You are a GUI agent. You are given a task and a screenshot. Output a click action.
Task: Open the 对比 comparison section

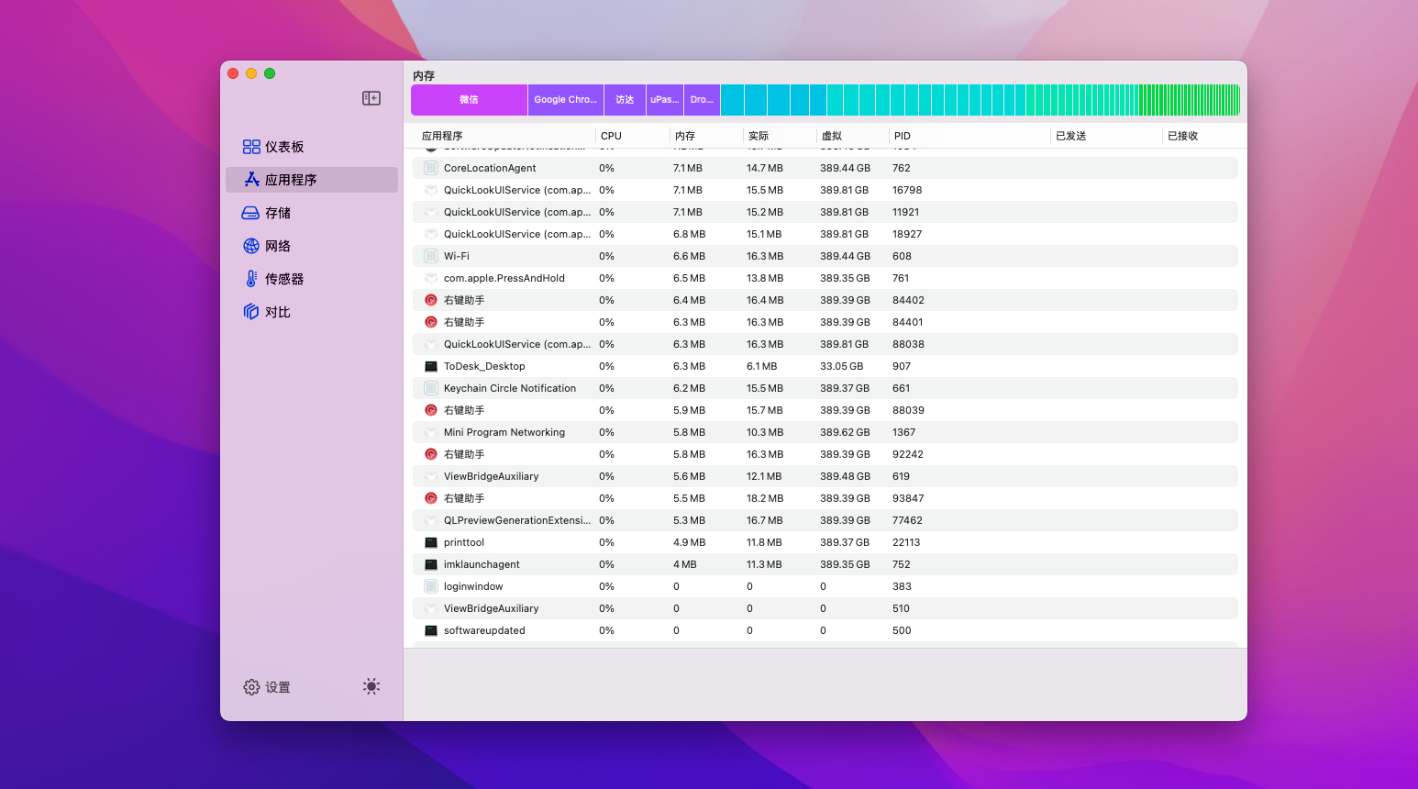[x=266, y=312]
